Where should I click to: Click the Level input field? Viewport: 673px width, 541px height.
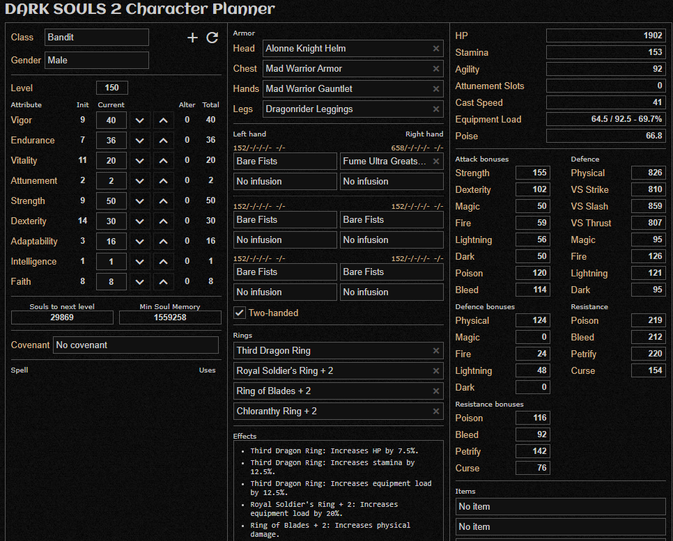(x=112, y=88)
